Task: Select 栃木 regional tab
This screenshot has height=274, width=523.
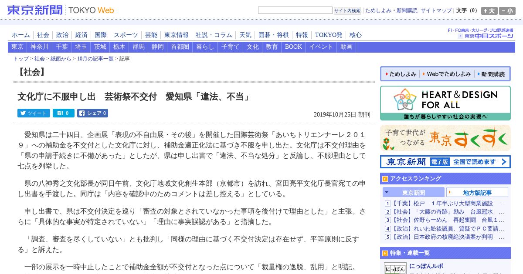Action: point(119,47)
